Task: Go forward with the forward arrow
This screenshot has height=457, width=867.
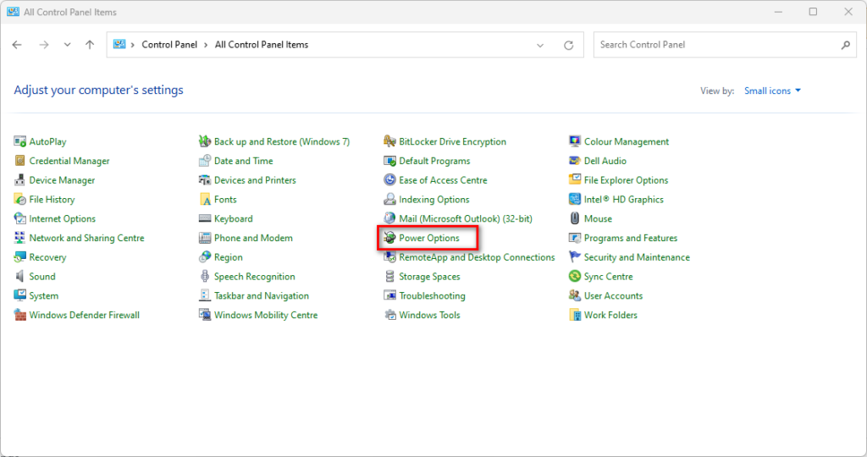Action: pos(44,45)
